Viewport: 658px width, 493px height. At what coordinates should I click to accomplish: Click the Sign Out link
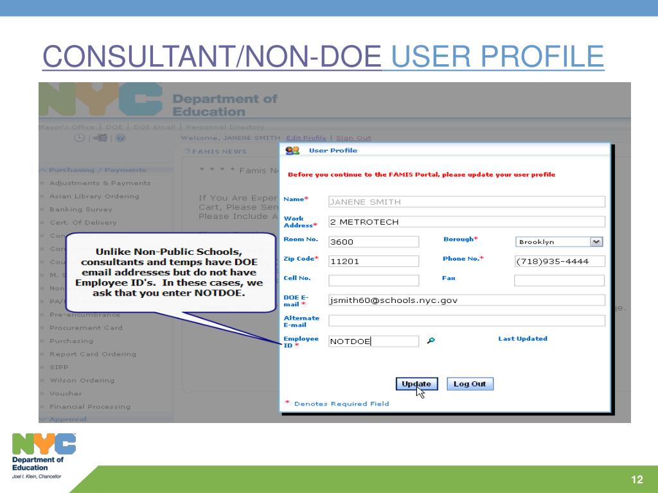[353, 138]
